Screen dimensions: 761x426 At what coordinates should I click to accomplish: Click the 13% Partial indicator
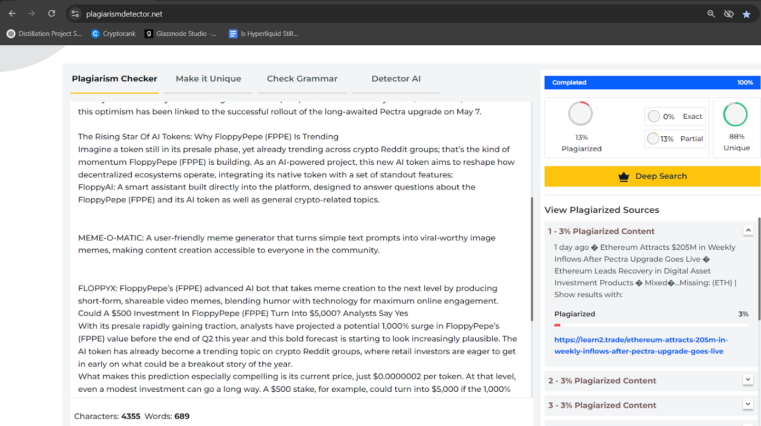pos(675,139)
